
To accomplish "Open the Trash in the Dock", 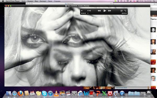I will click(x=149, y=93).
